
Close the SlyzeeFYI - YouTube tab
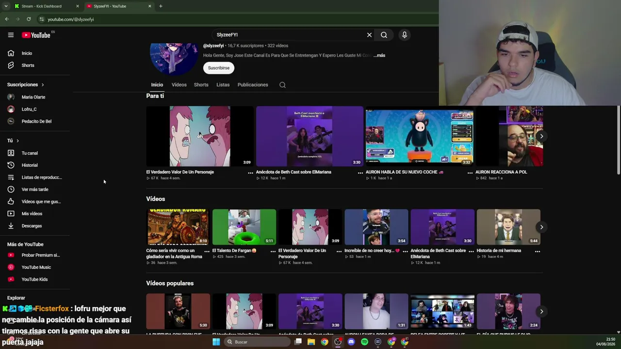149,6
